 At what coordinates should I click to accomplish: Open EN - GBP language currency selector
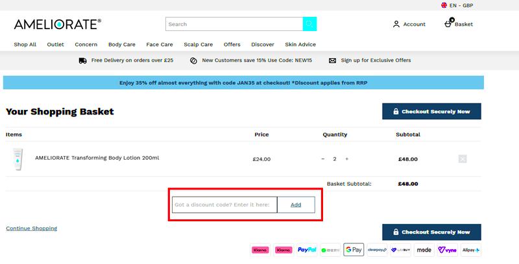[x=457, y=5]
